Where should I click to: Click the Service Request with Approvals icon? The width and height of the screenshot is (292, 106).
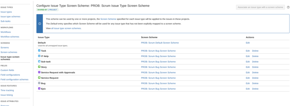[x=39, y=72]
